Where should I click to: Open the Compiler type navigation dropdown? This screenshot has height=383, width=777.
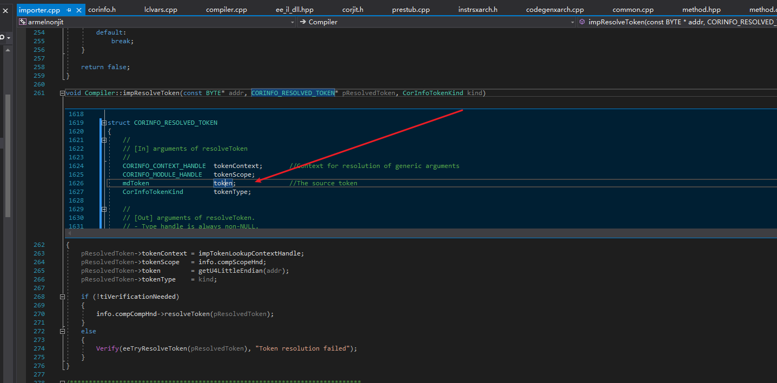(572, 22)
